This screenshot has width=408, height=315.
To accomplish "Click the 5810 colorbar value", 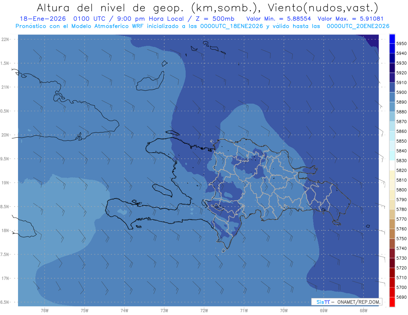I will 401,180.
